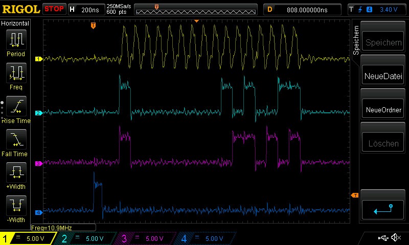Select the +Width measurement icon
The image size is (409, 245).
pyautogui.click(x=16, y=173)
